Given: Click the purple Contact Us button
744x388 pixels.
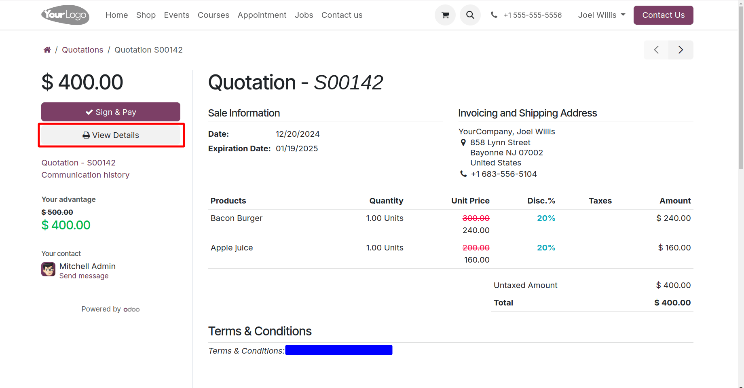Looking at the screenshot, I should coord(664,15).
